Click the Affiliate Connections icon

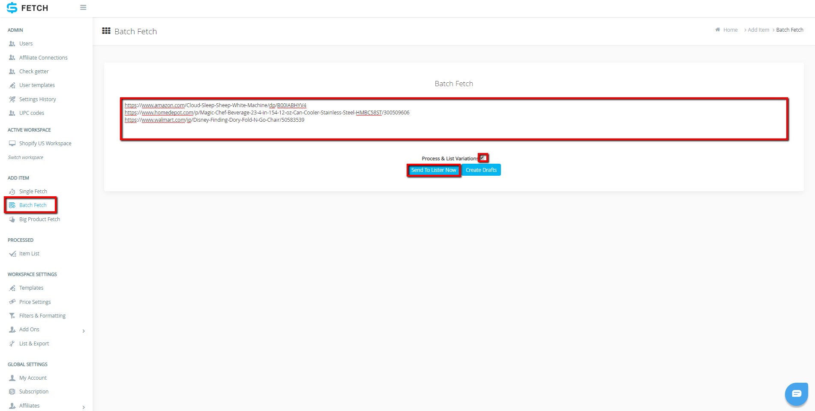12,57
